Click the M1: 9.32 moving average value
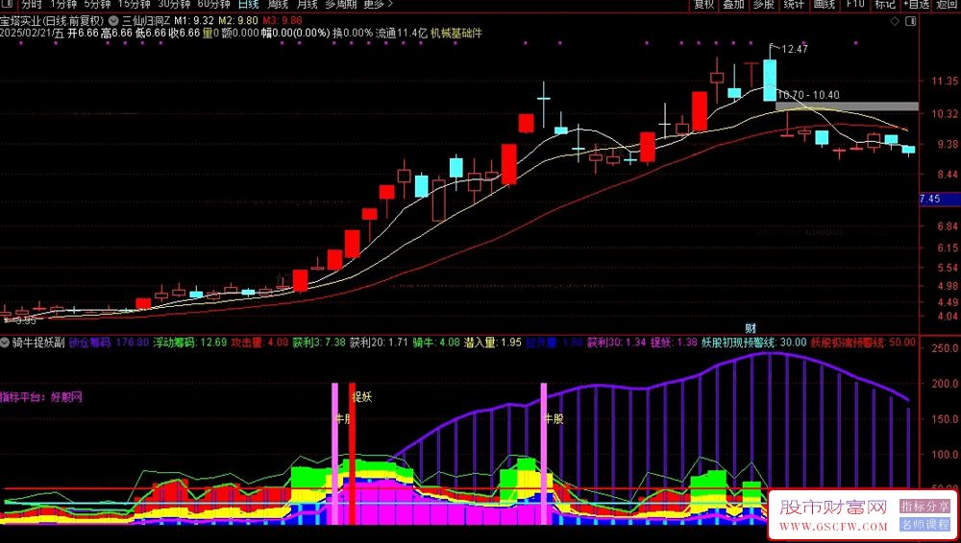 pos(194,21)
